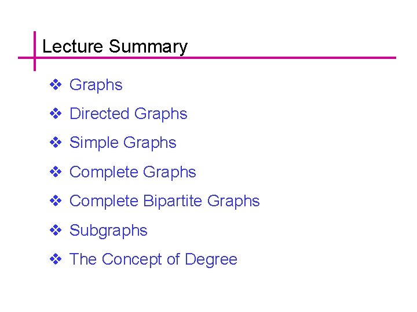417x312 pixels.
Task: Select the Simple Graphs line
Action: 122,143
